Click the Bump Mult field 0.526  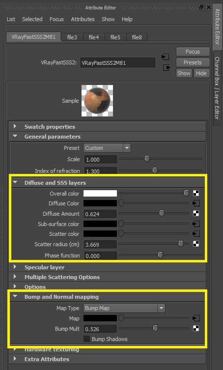[100, 329]
